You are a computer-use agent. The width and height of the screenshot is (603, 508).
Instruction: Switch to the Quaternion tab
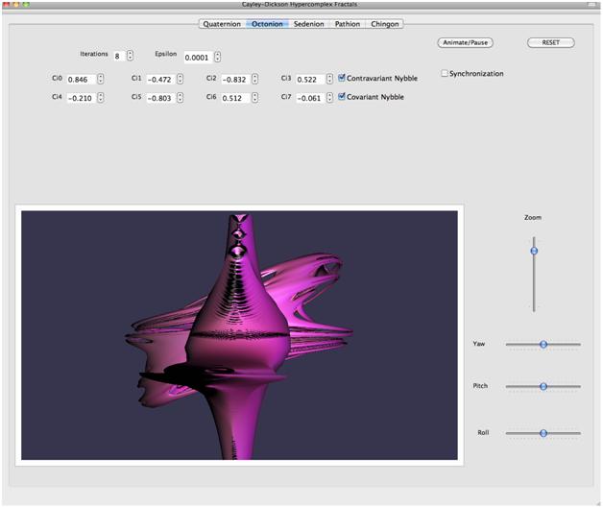pyautogui.click(x=222, y=24)
